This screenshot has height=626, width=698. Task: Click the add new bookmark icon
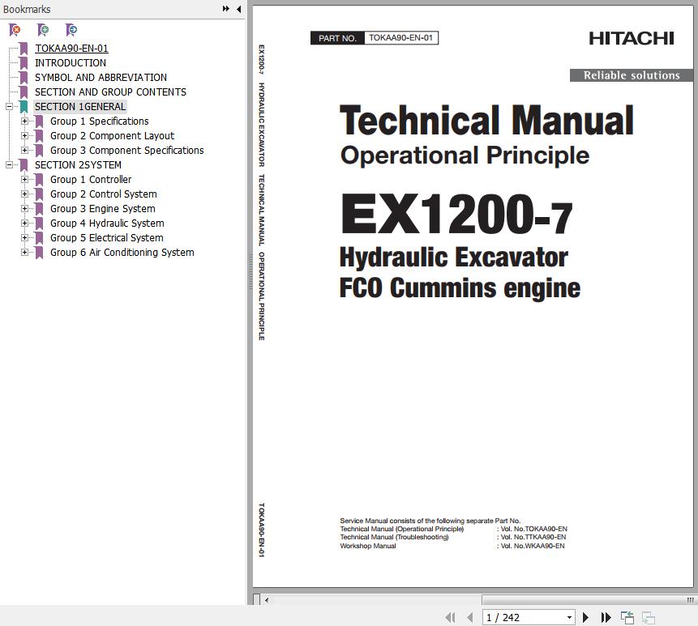click(x=43, y=30)
